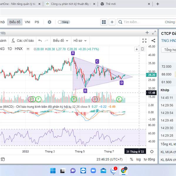Toggle tự động auto scale
Viewport: 176px width, 176px height.
[x=149, y=159]
